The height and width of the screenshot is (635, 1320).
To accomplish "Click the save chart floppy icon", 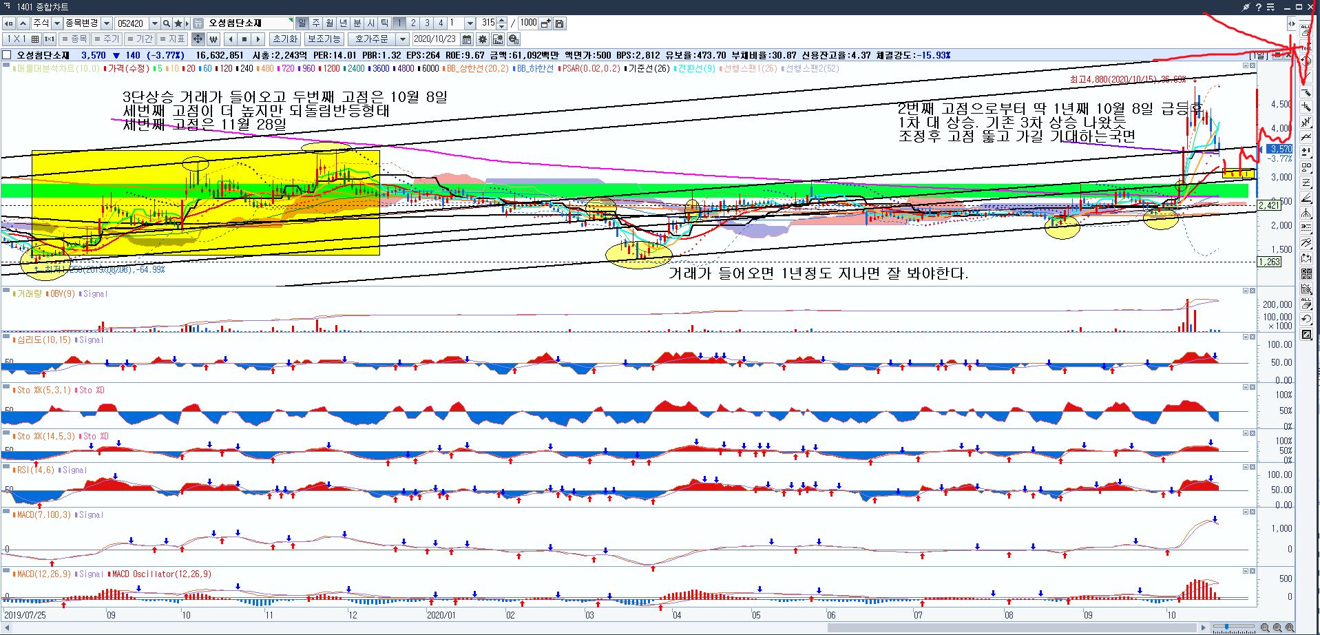I will pyautogui.click(x=560, y=23).
